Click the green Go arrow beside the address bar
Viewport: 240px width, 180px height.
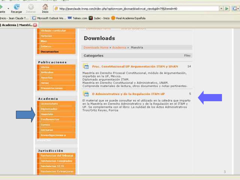click(227, 8)
